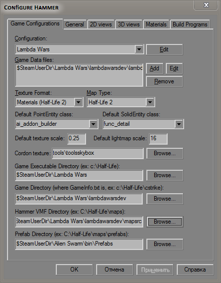Close the Configure Hammer dialog
This screenshot has height=283, width=221.
[x=206, y=5]
